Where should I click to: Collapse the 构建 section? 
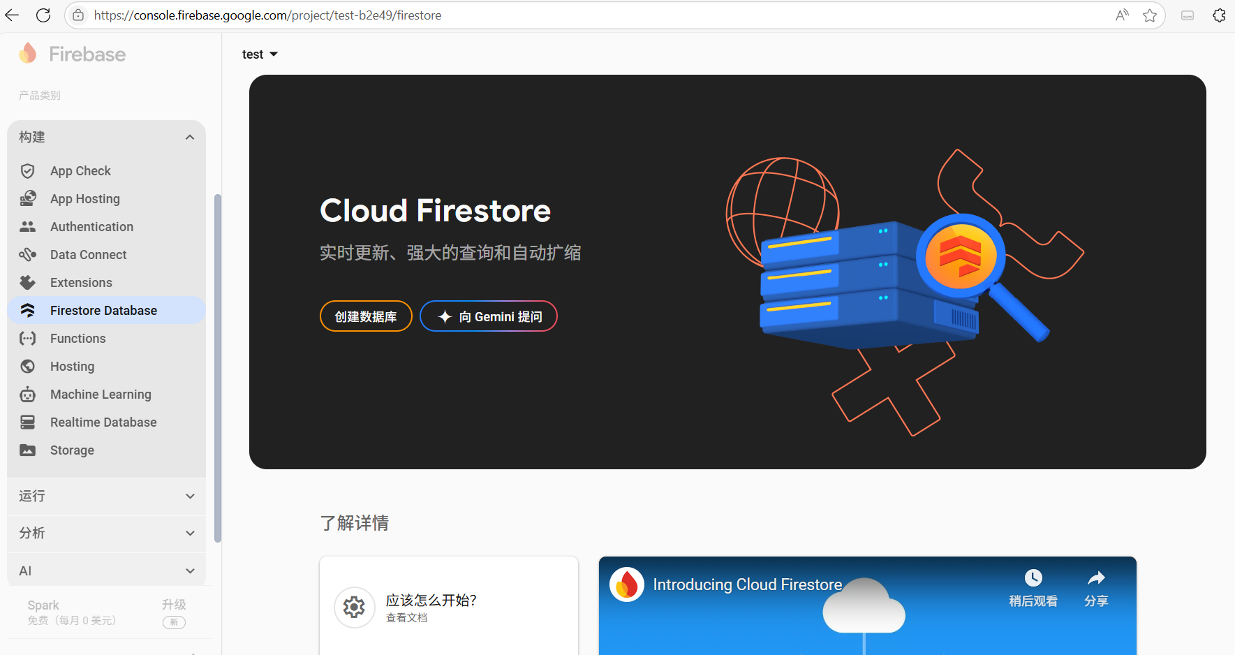[x=189, y=138]
